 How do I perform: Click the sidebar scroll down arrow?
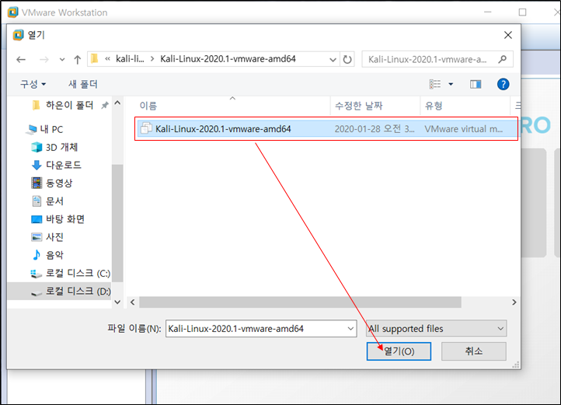(117, 302)
